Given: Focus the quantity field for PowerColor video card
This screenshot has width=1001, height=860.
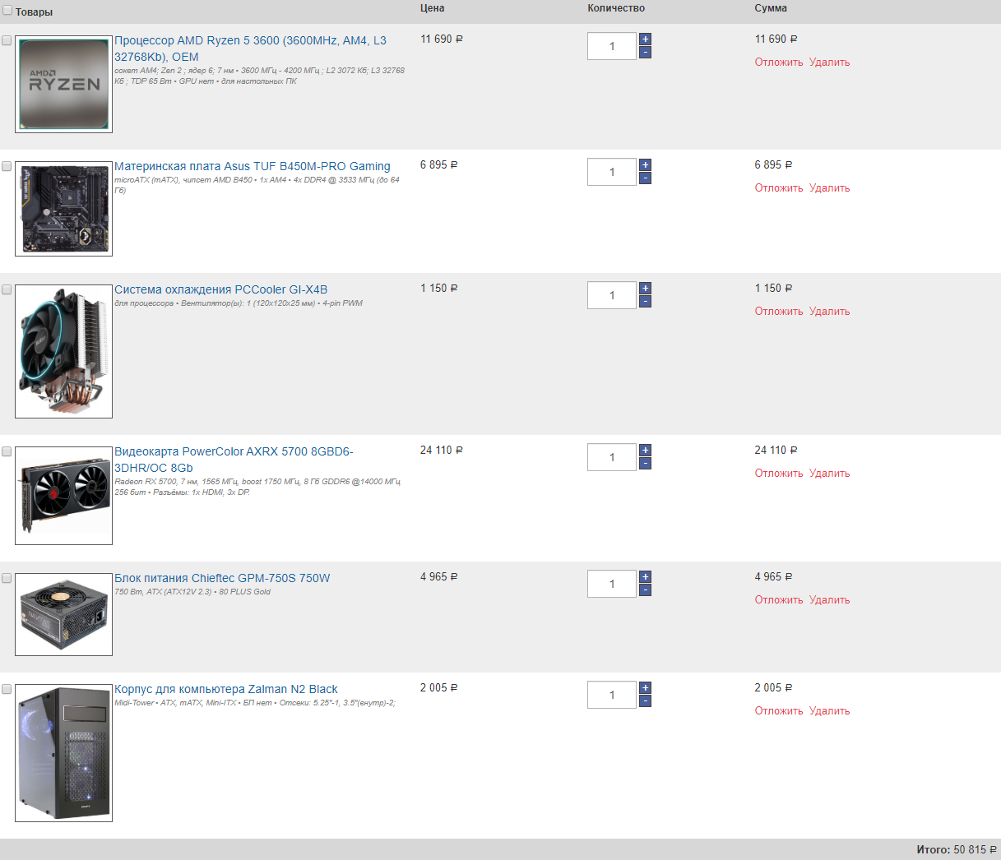Looking at the screenshot, I should point(612,457).
